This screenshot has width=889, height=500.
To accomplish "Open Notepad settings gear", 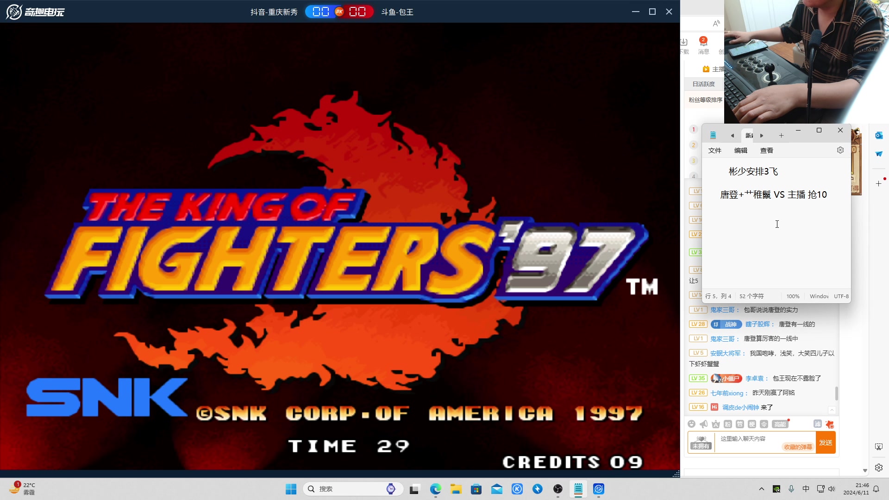I will tap(840, 150).
